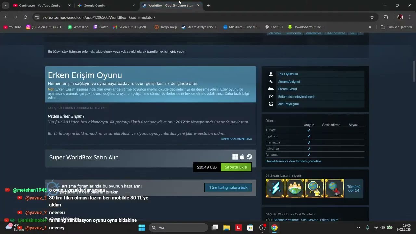Open File Explorer from the taskbar

(x=227, y=227)
